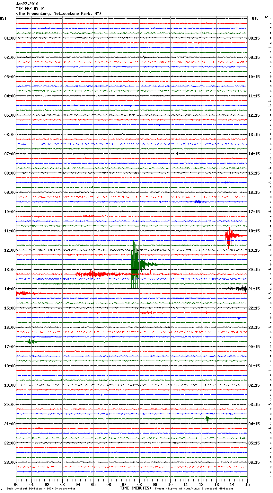Click the "12:00" MST time label

(10, 250)
